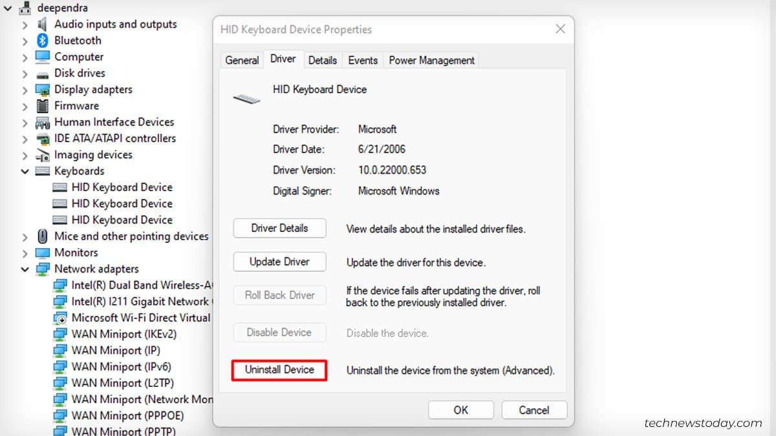Open Driver Details

click(279, 228)
